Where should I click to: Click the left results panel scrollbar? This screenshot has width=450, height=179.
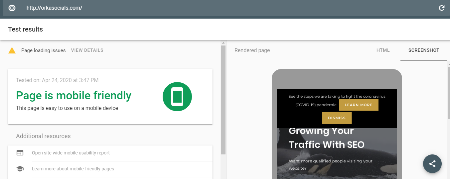(x=223, y=100)
